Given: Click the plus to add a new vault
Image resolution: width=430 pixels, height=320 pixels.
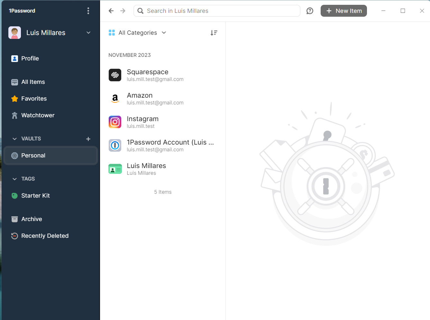Looking at the screenshot, I should pos(88,138).
